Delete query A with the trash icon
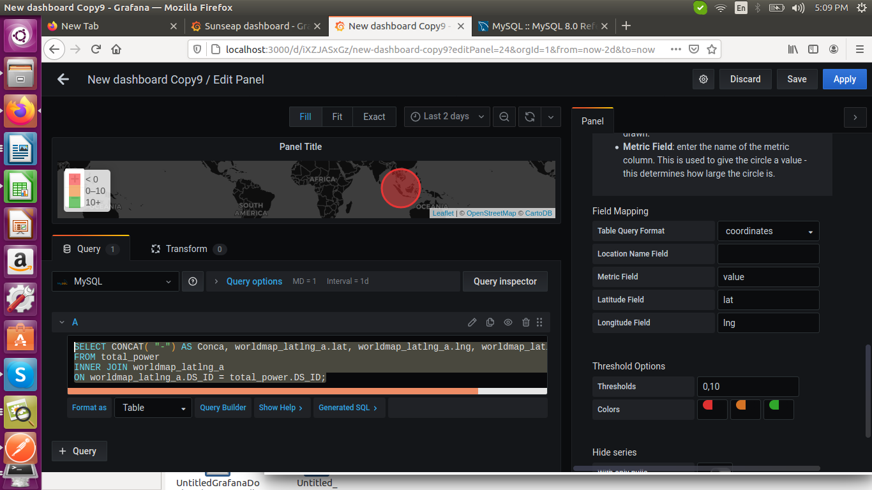Image resolution: width=872 pixels, height=490 pixels. point(525,322)
